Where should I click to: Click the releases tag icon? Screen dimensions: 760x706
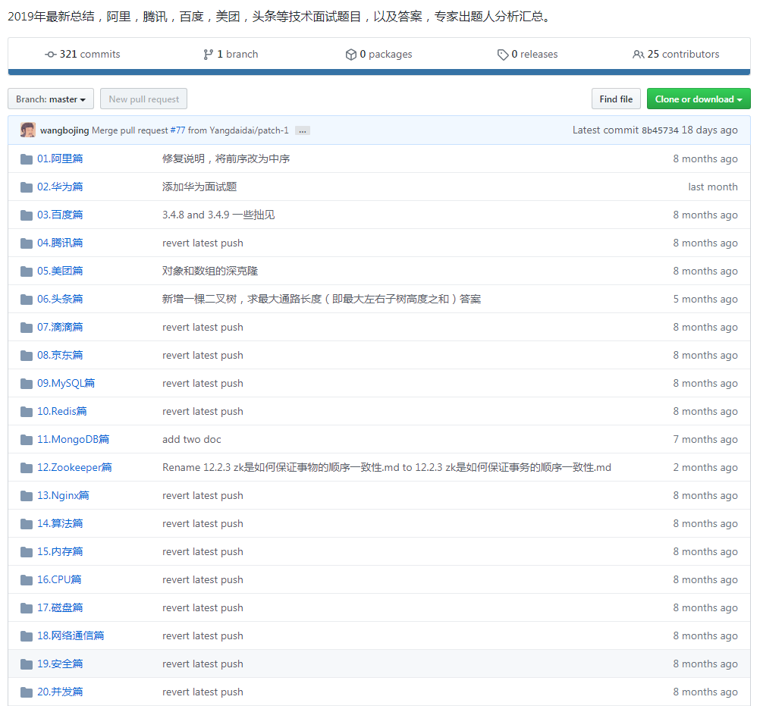[503, 55]
